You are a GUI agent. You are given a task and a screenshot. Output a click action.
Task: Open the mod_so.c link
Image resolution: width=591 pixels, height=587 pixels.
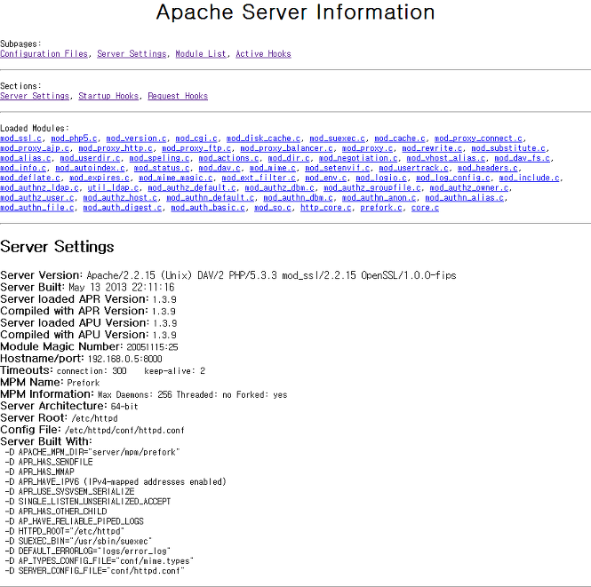pos(273,208)
